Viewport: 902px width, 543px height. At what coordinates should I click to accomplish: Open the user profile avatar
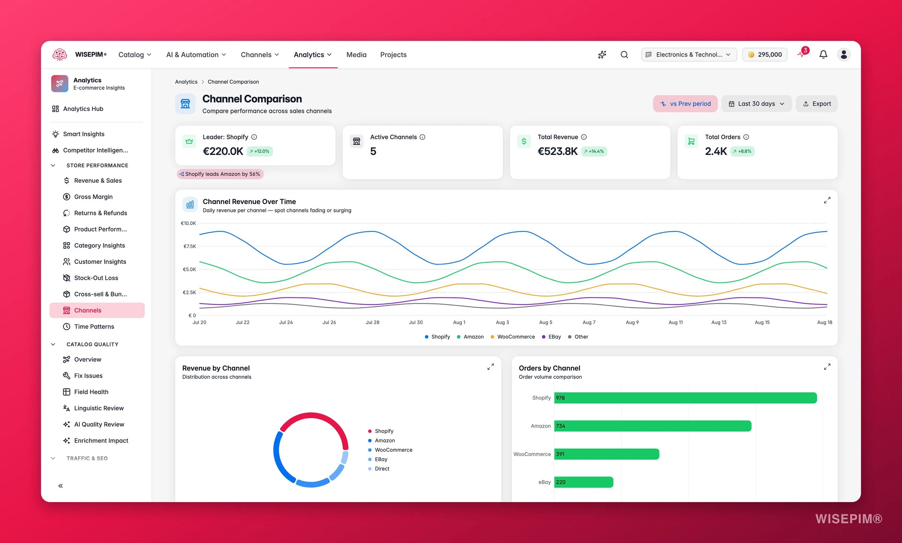[844, 54]
